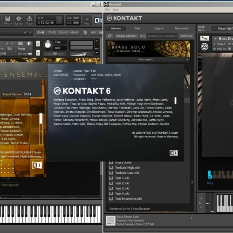
Task: Go to next instrument with right arrow near camera
Action: [13, 43]
